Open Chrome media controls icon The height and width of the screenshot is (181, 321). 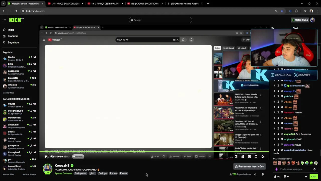305,11
